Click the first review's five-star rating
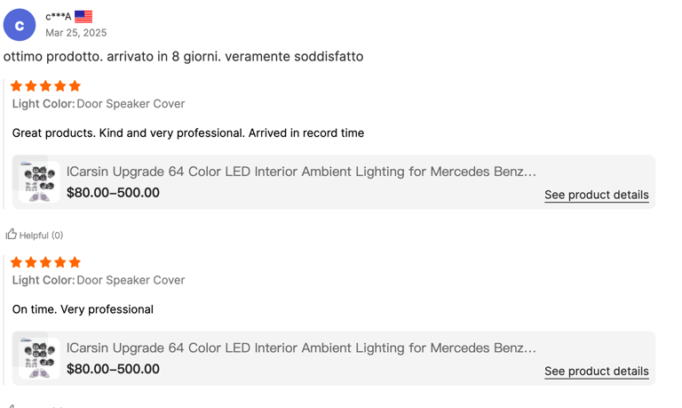 [x=45, y=86]
